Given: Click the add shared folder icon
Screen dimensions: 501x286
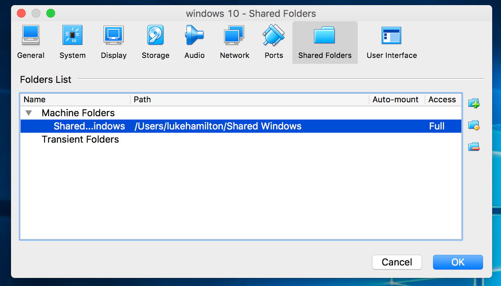Looking at the screenshot, I should pos(474,103).
